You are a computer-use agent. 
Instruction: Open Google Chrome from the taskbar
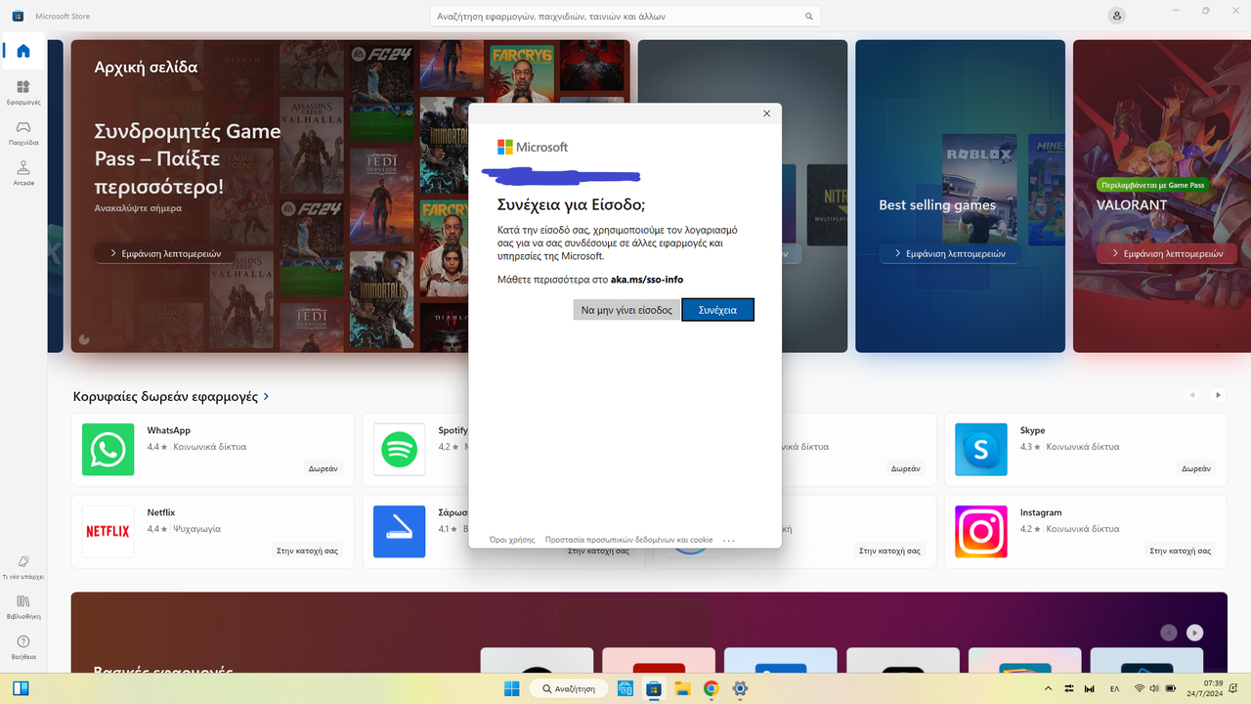coord(711,688)
